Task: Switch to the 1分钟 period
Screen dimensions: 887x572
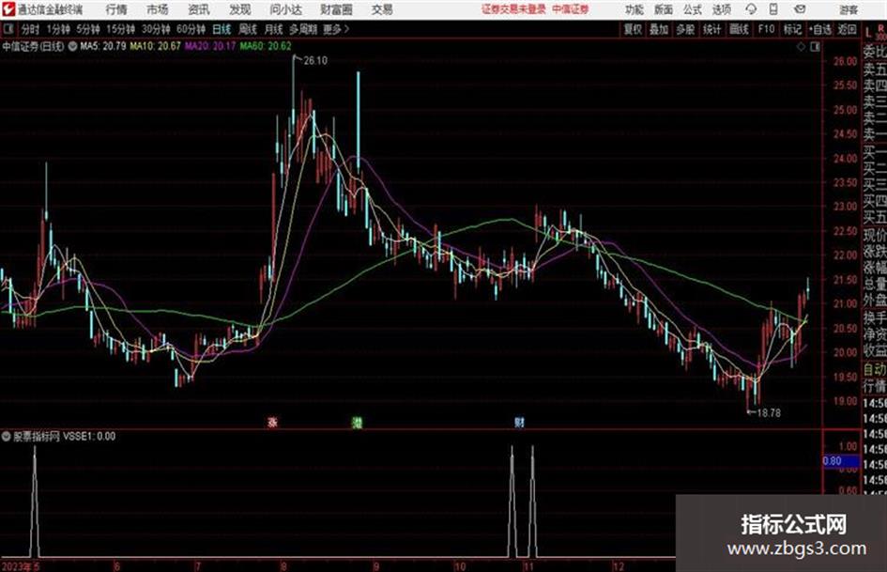Action: pos(57,29)
